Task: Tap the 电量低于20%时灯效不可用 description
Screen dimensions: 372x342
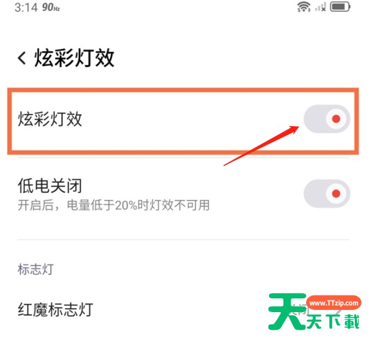Action: (138, 205)
